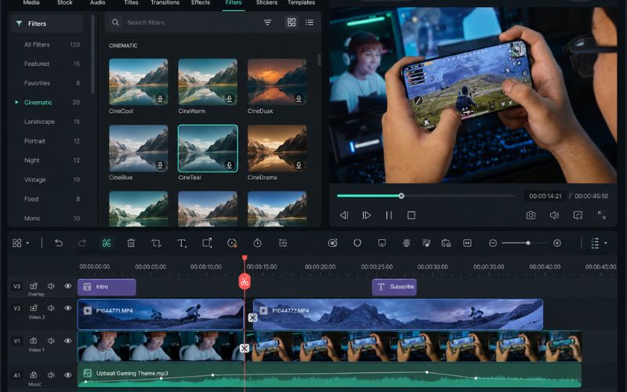627x392 pixels.
Task: Open the Transitions tab
Action: [x=165, y=3]
